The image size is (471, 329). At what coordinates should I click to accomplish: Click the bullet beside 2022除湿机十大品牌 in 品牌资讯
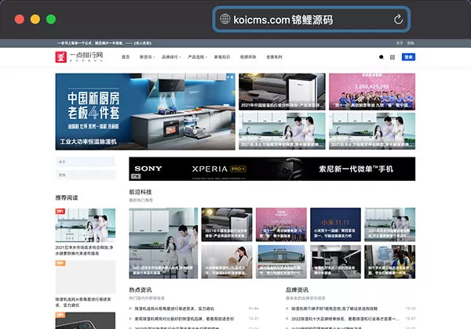287,319
